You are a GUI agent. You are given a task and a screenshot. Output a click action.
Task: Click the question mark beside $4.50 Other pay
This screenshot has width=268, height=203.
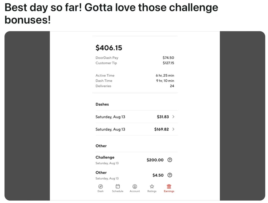tap(170, 175)
